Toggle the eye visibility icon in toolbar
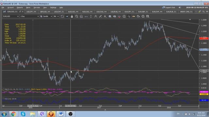The image size is (209, 117). click(115, 16)
